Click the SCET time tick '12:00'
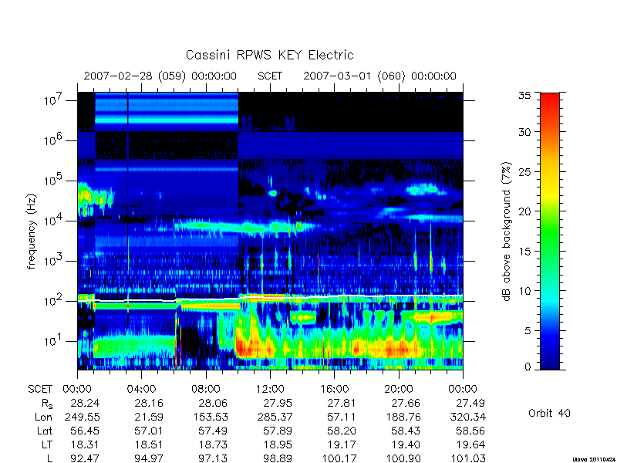The width and height of the screenshot is (617, 463). click(270, 389)
